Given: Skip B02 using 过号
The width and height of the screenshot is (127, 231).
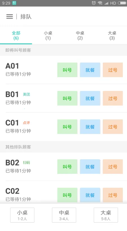Looking at the screenshot, I should tap(113, 167).
